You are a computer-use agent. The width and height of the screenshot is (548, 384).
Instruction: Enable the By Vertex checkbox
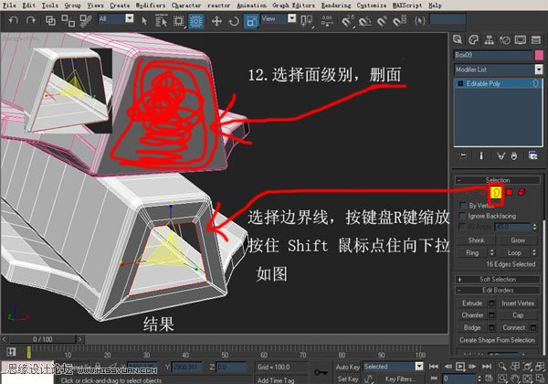click(463, 205)
